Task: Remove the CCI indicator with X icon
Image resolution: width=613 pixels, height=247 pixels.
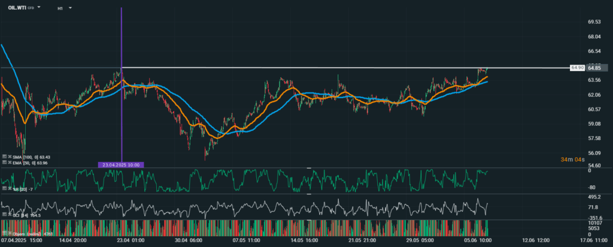Action: (8, 214)
